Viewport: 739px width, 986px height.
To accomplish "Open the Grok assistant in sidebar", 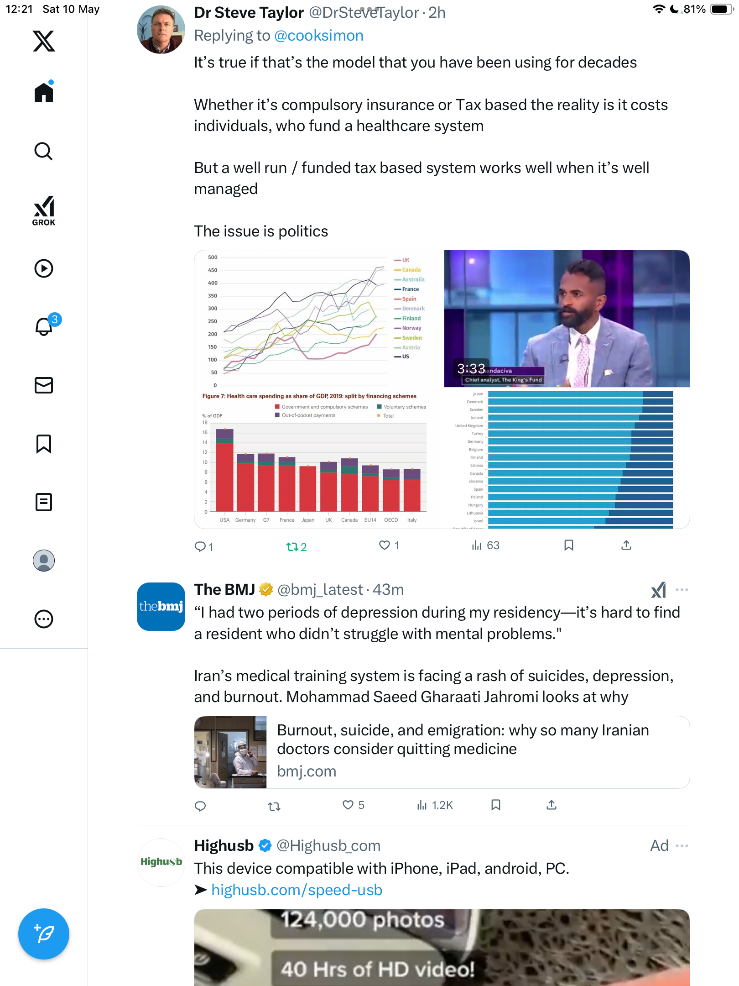I will (44, 210).
